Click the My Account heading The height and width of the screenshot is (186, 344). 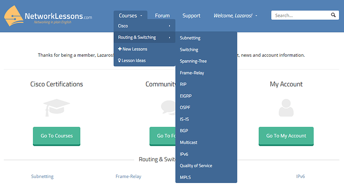286,84
